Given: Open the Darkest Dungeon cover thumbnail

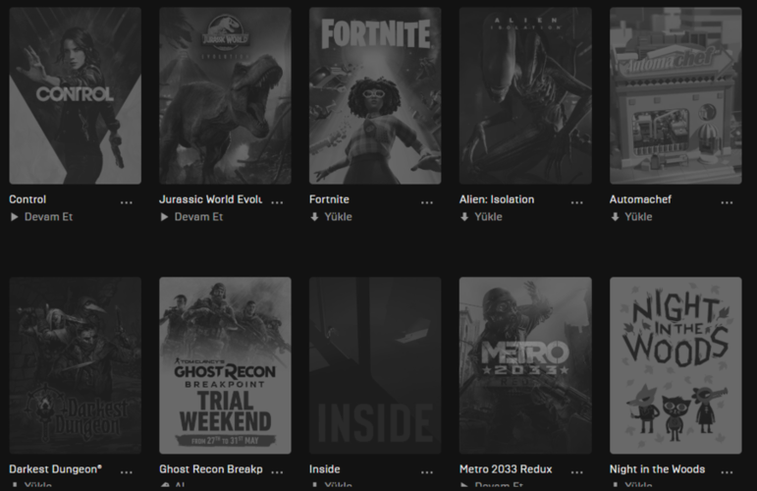Looking at the screenshot, I should coord(76,365).
